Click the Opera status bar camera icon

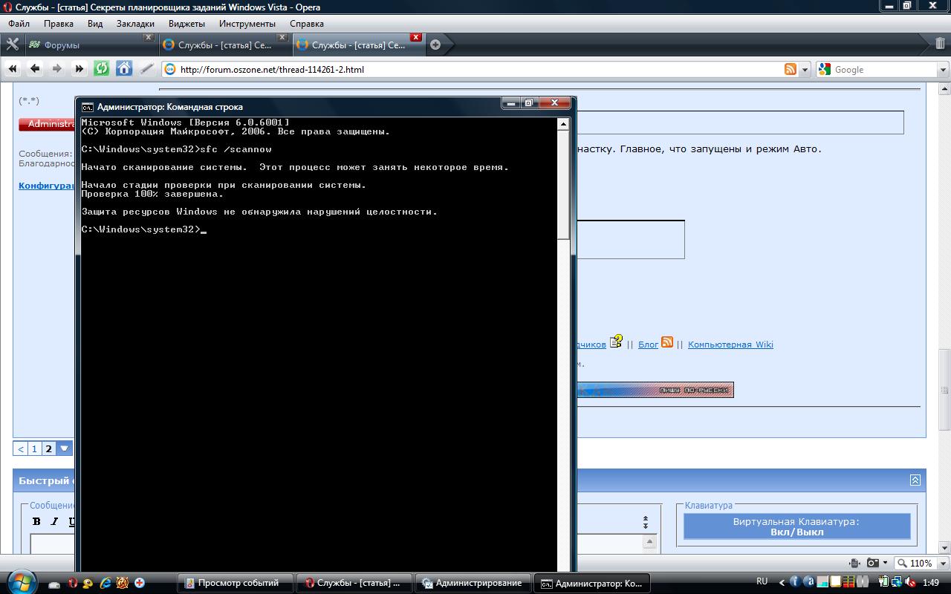pyautogui.click(x=873, y=563)
